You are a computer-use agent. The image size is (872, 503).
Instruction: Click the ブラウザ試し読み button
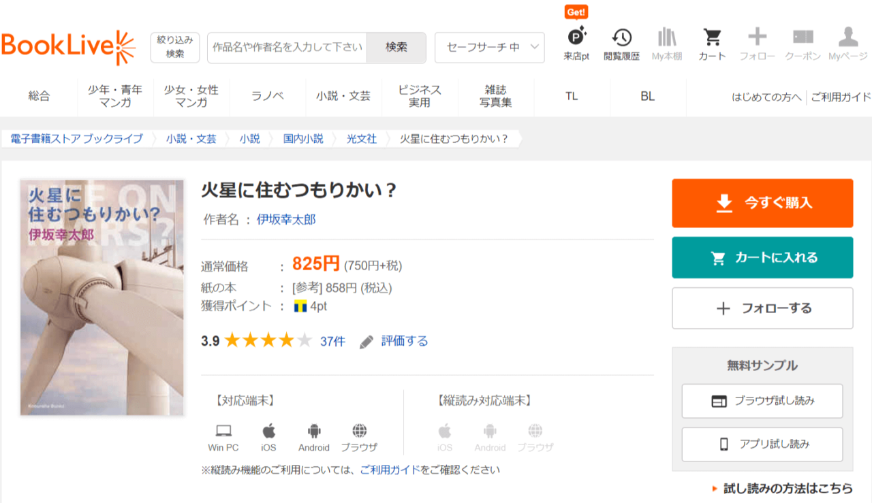click(x=762, y=401)
